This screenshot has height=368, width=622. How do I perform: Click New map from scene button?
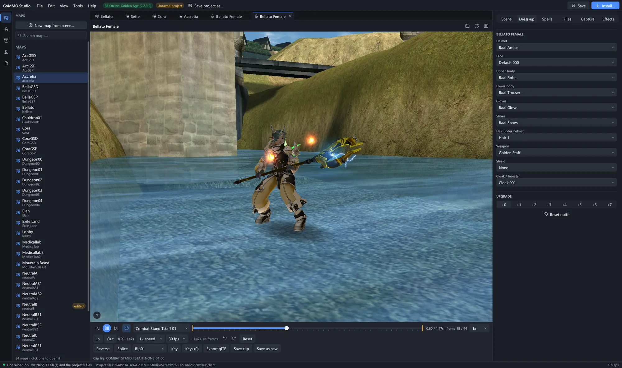[x=51, y=25]
